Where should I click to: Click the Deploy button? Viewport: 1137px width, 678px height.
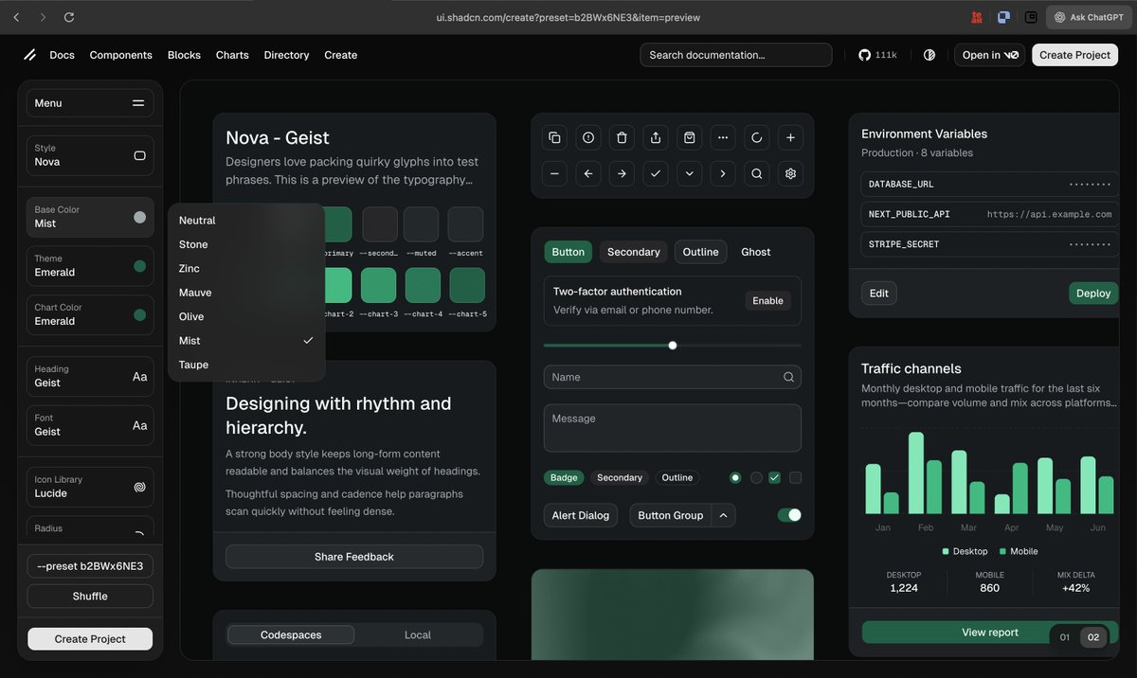[x=1093, y=294]
